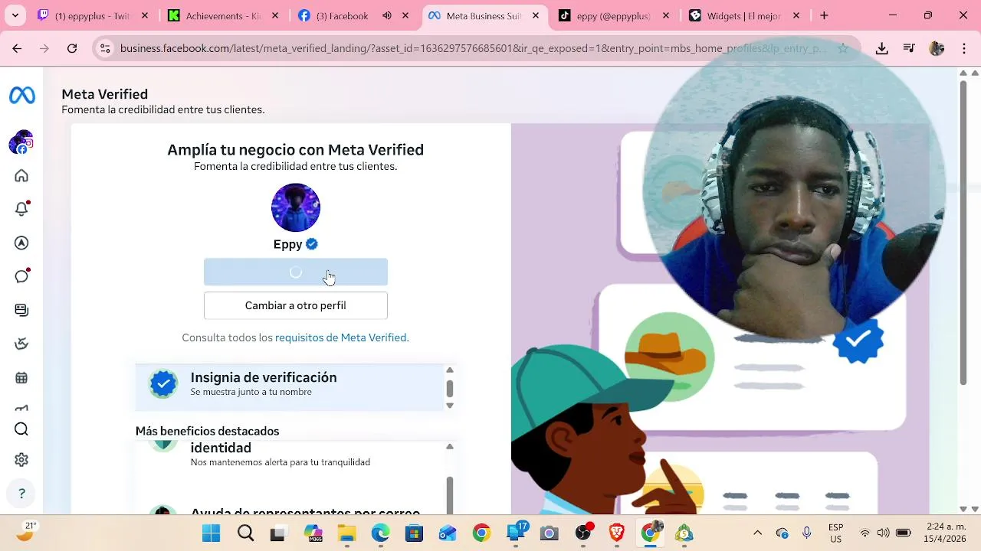Open the media control icon in Chrome toolbar
The width and height of the screenshot is (981, 551).
coord(909,48)
